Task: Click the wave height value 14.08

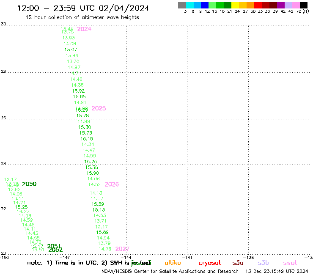Action: click(x=70, y=44)
